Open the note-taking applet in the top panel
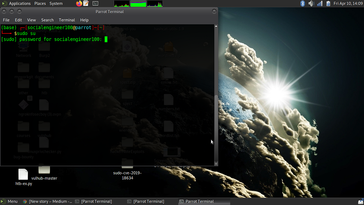This screenshot has height=205, width=364. coord(86,3)
